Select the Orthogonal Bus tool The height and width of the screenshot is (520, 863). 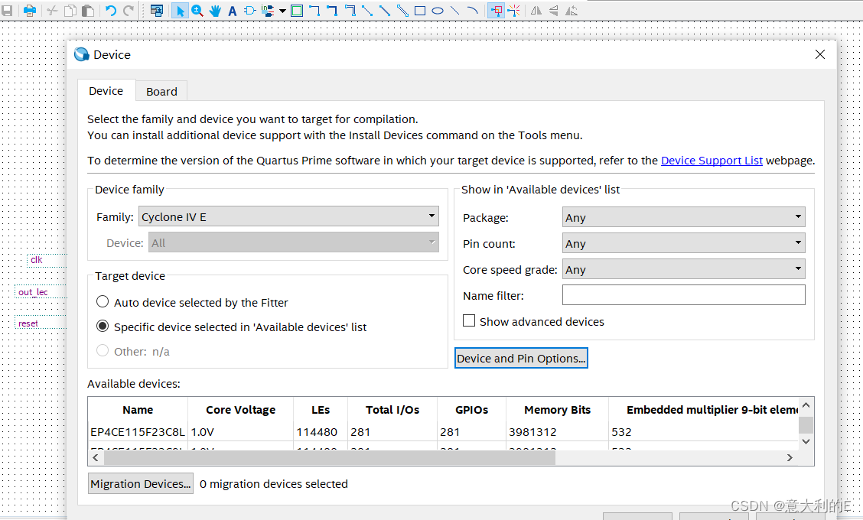[332, 11]
